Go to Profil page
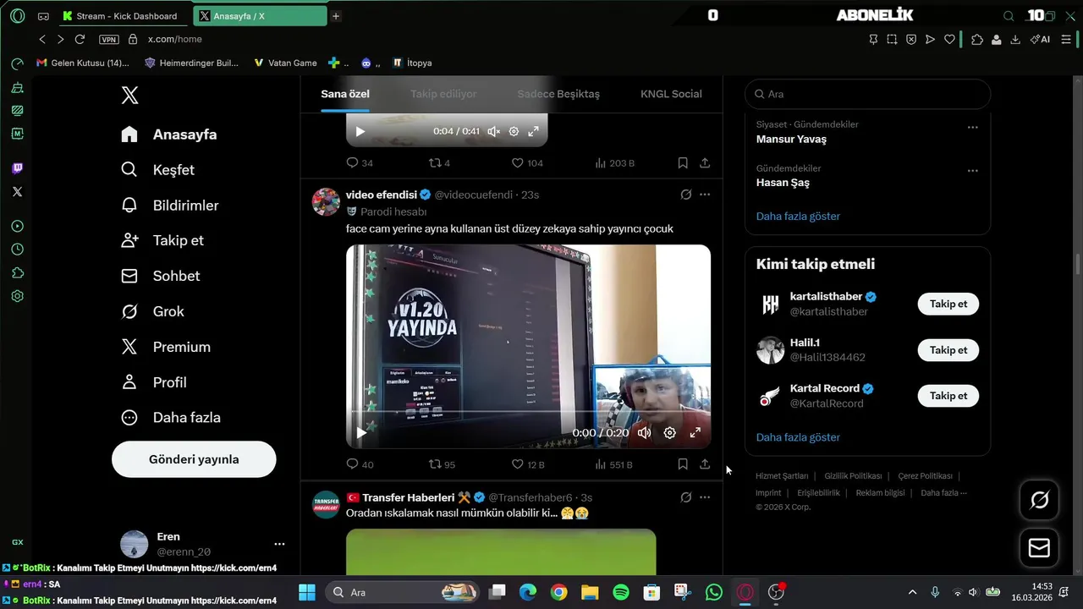The image size is (1083, 609). pyautogui.click(x=154, y=382)
